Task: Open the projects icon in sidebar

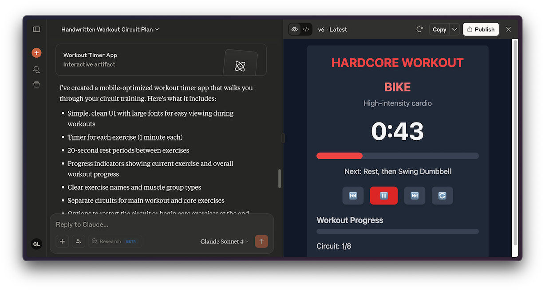Action: tap(36, 84)
